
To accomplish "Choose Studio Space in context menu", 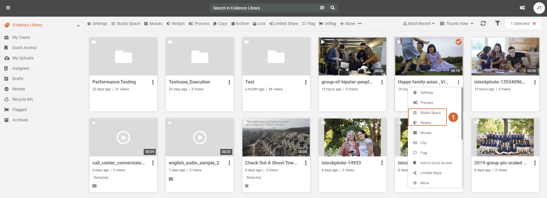I will click(x=430, y=113).
